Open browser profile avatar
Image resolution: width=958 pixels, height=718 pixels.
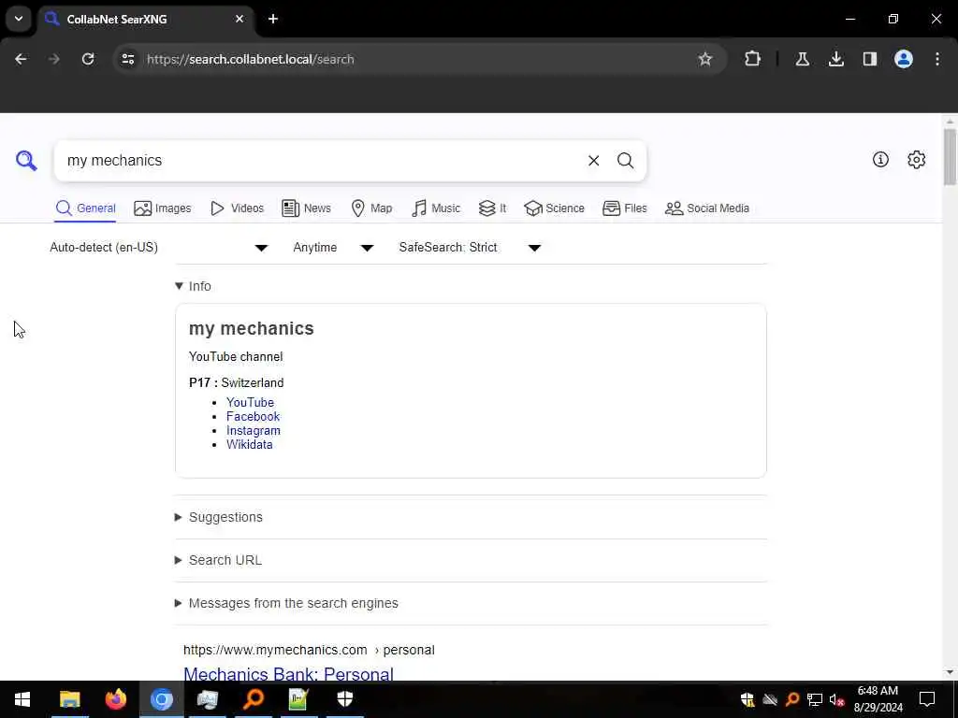point(904,59)
